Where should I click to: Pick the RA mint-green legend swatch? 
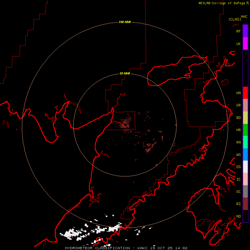pyautogui.click(x=245, y=142)
